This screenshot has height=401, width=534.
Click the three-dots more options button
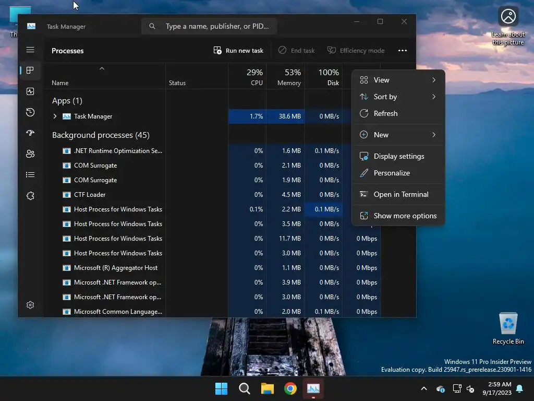(x=403, y=51)
